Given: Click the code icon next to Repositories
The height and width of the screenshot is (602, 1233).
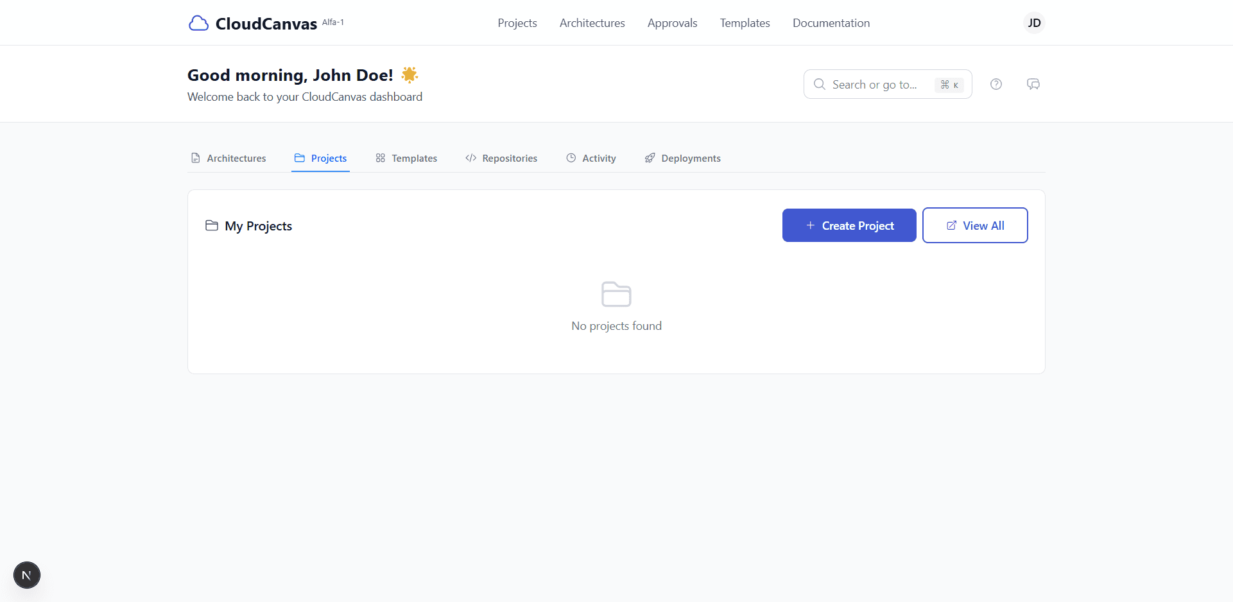Looking at the screenshot, I should click(x=470, y=158).
